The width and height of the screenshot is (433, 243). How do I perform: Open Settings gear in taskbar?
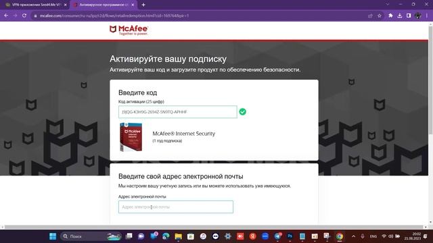point(228,236)
